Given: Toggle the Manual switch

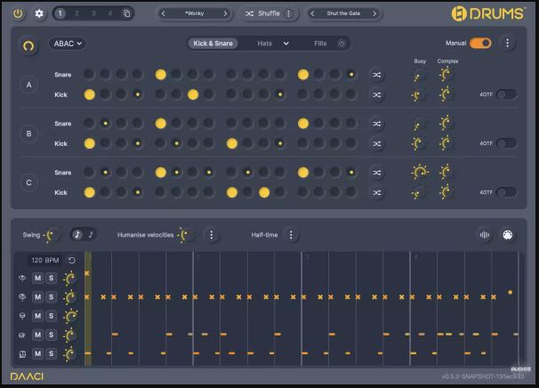Looking at the screenshot, I should pyautogui.click(x=480, y=43).
